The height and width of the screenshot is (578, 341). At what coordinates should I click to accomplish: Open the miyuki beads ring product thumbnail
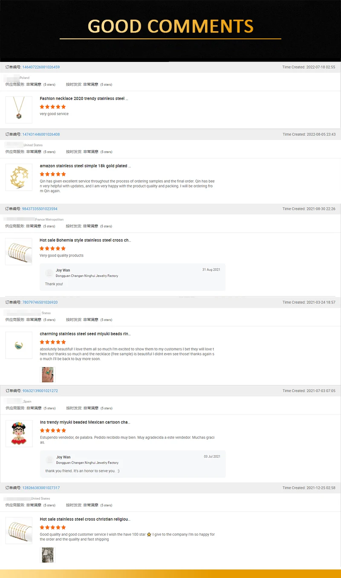click(x=19, y=345)
